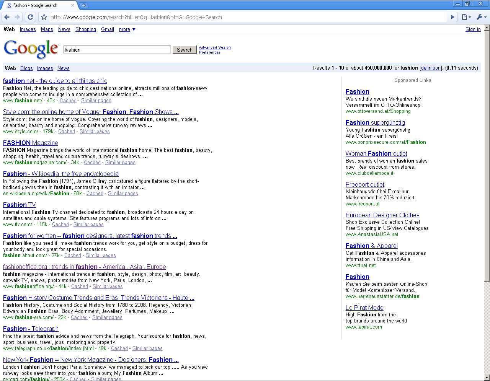Click the scrollbar down arrow
Viewport: 490px width, 381px height.
[x=487, y=378]
